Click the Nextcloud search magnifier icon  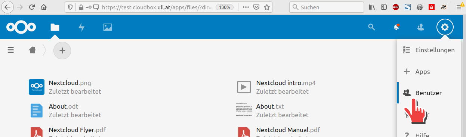[x=371, y=27]
